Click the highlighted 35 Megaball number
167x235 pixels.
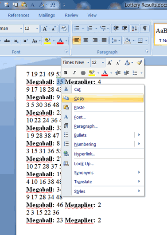point(60,82)
